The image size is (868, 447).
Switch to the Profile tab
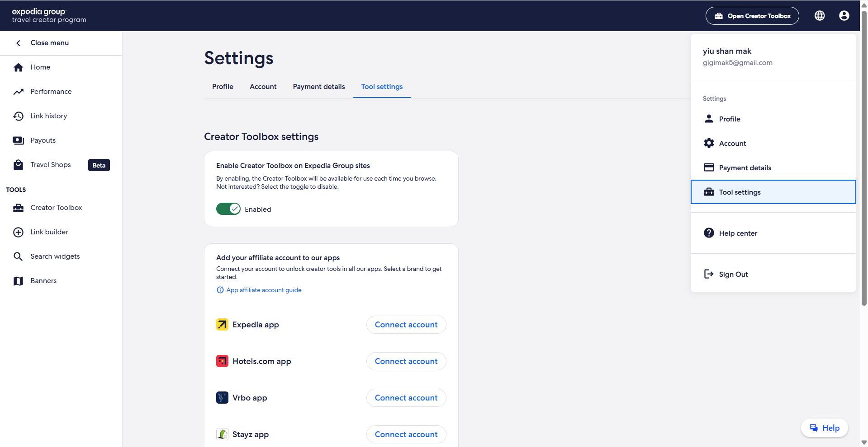pos(223,87)
